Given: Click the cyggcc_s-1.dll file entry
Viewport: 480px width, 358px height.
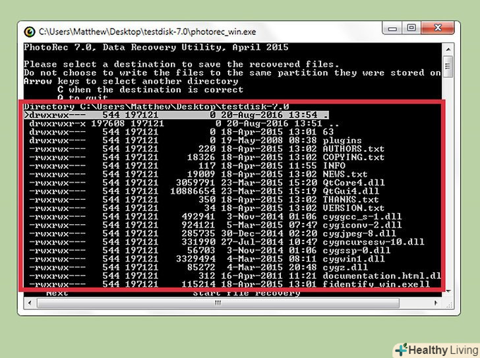Looking at the screenshot, I should click(216, 217).
